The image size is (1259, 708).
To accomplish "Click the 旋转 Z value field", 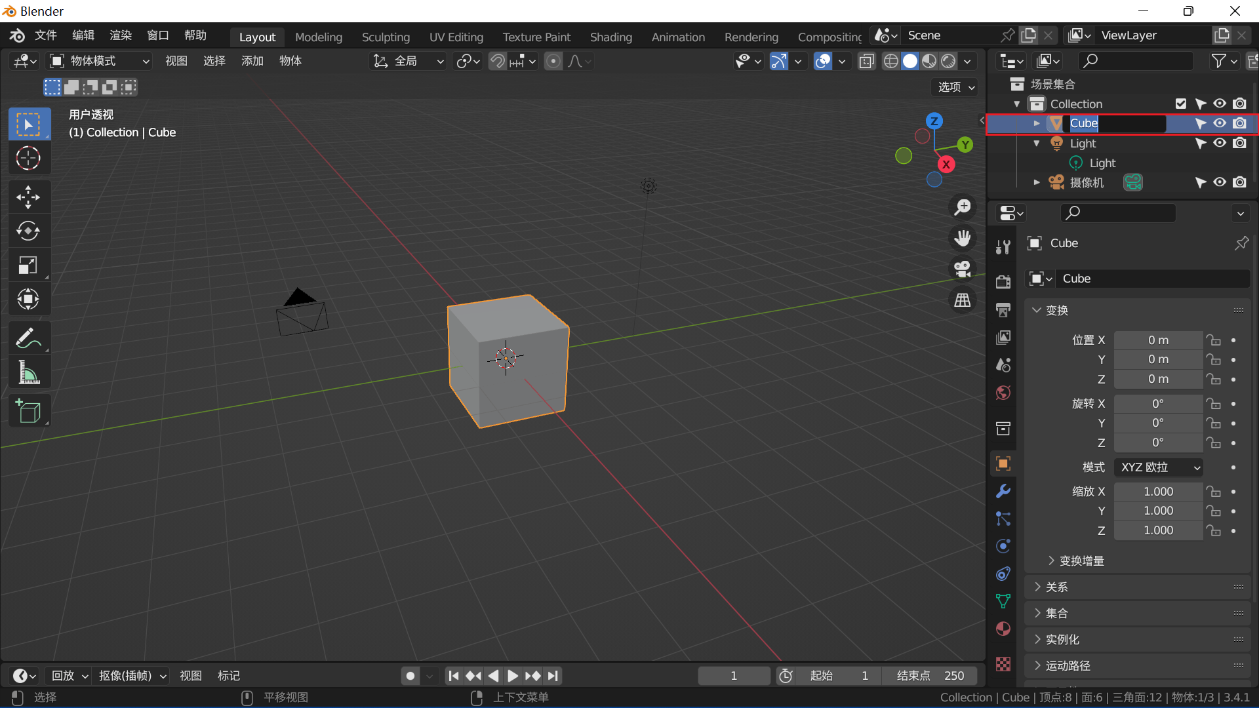I will tap(1158, 442).
